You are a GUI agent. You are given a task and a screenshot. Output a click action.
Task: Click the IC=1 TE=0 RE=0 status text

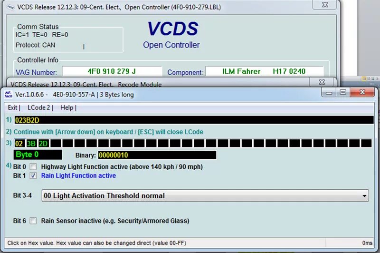pyautogui.click(x=42, y=35)
